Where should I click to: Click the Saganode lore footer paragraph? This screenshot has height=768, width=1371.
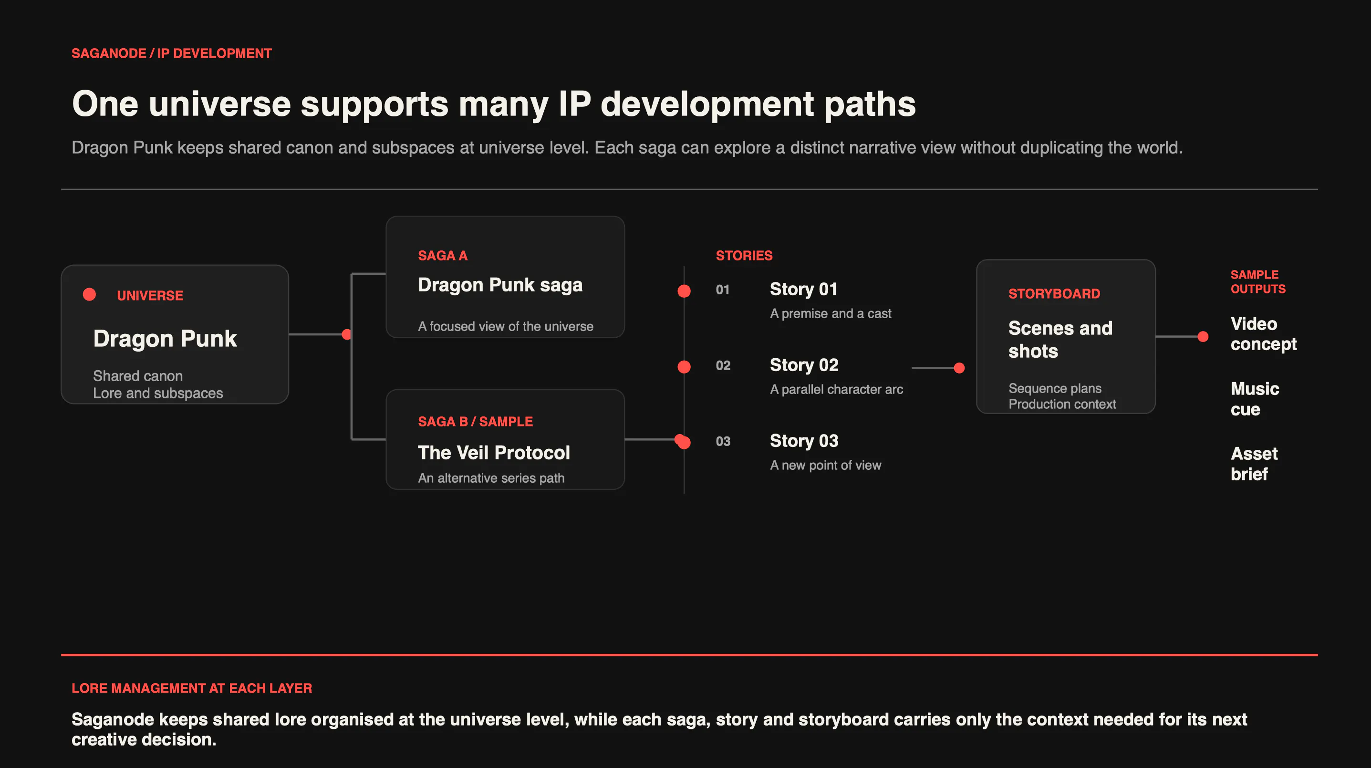tap(659, 729)
